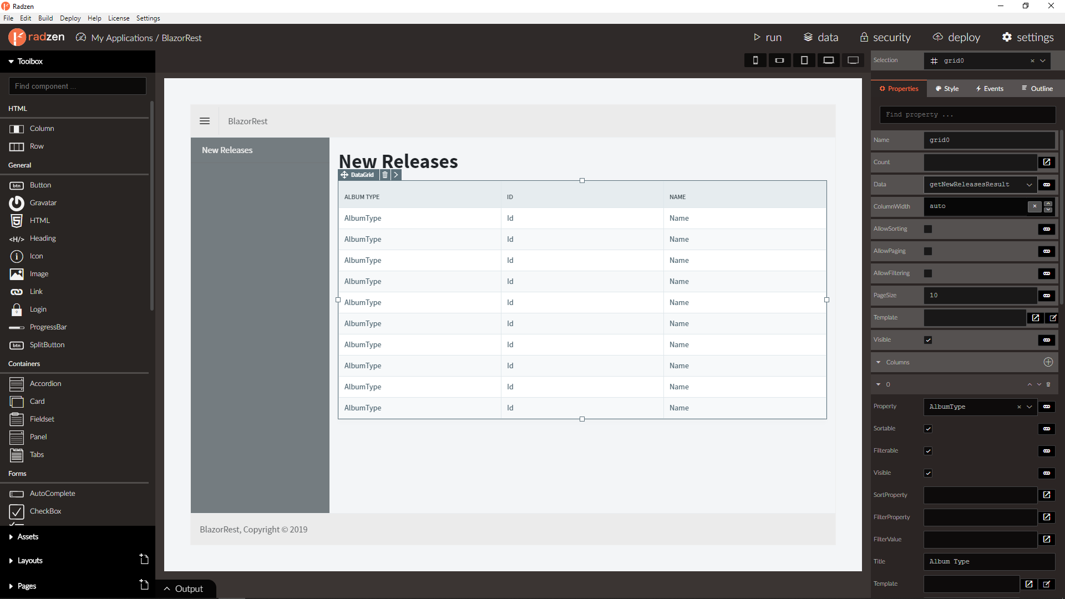Open the deploy section

pyautogui.click(x=956, y=37)
